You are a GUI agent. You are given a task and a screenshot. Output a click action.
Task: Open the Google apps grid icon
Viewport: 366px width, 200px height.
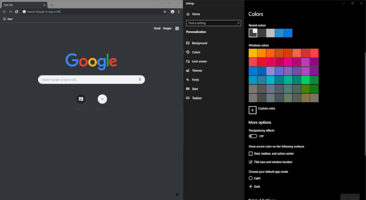[177, 29]
